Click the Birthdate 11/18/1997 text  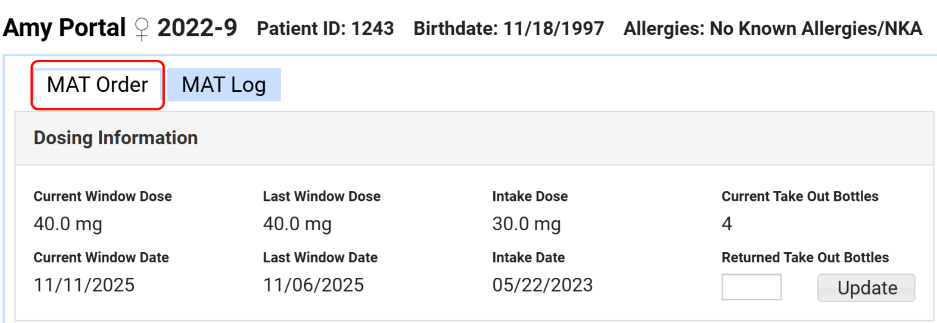pos(509,29)
